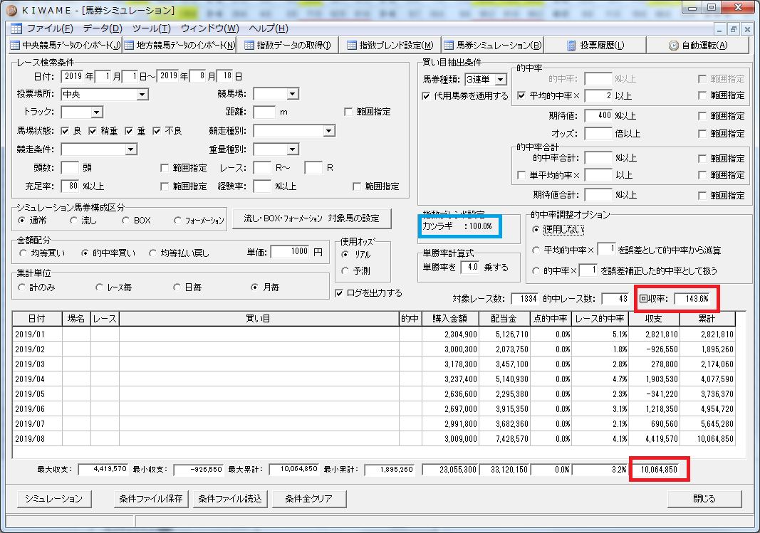Uncheck the 重 track condition checkbox
The height and width of the screenshot is (533, 760).
click(x=129, y=131)
